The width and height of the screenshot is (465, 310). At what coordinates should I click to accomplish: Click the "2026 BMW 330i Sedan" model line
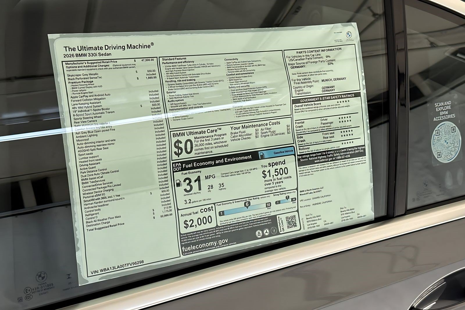click(87, 54)
